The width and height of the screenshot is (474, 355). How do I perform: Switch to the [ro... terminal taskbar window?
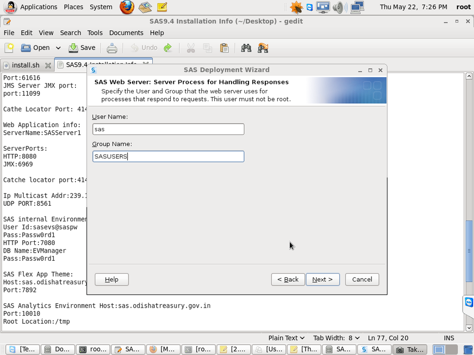(198, 349)
